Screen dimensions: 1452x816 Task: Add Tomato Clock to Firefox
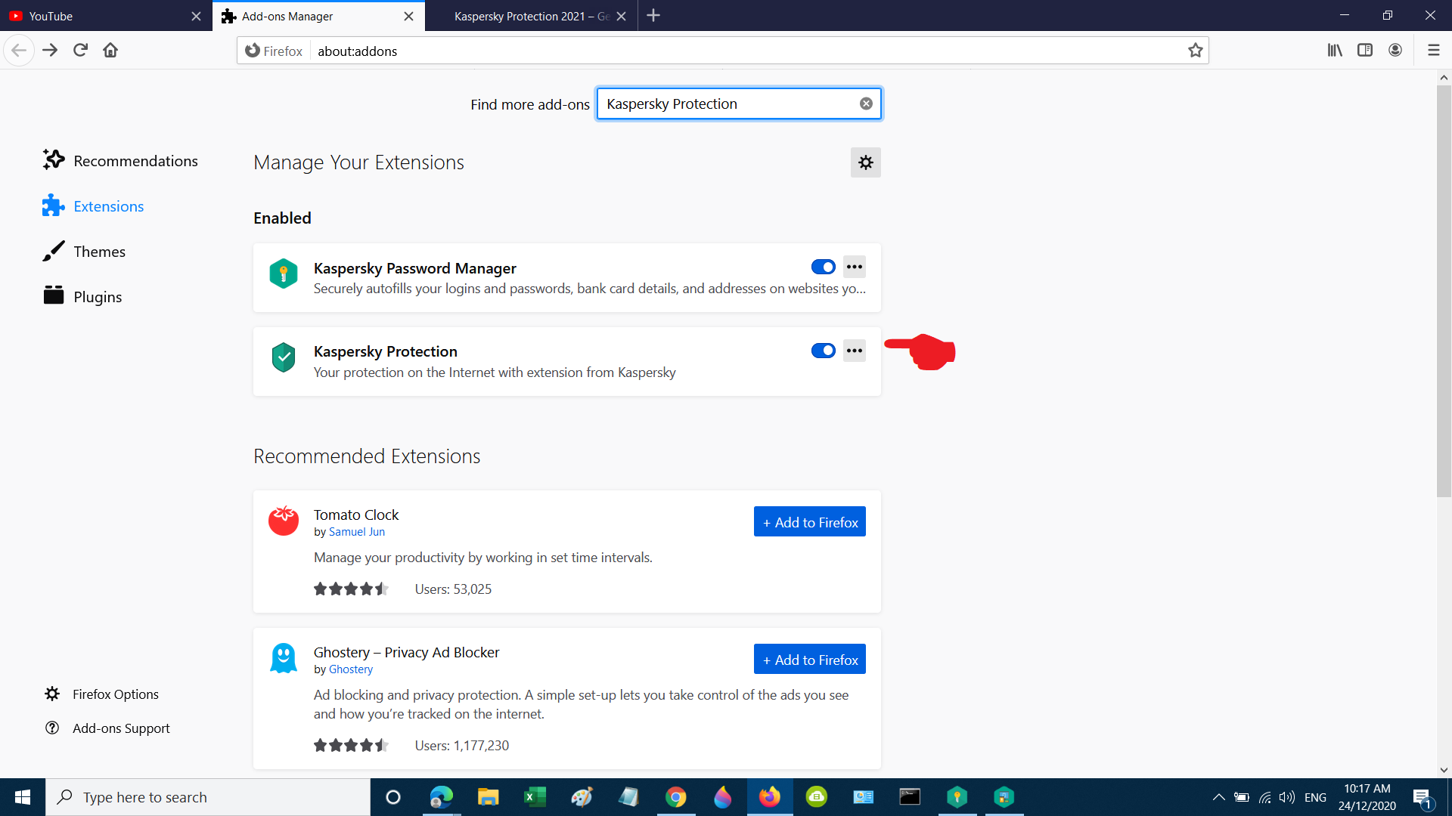coord(809,522)
